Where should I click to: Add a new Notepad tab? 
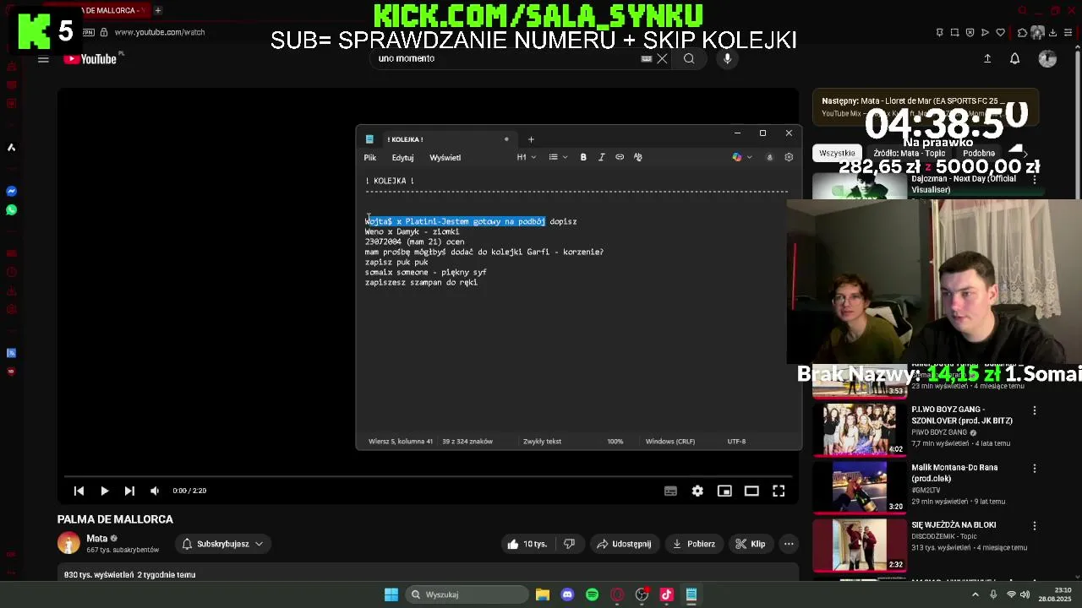(x=531, y=139)
